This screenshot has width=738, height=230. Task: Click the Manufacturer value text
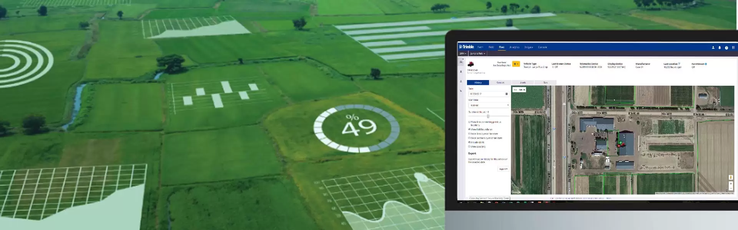(x=639, y=67)
